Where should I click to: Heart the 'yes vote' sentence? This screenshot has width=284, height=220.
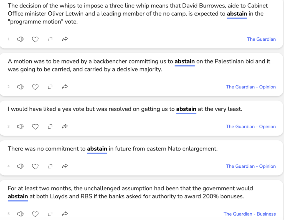pos(35,127)
